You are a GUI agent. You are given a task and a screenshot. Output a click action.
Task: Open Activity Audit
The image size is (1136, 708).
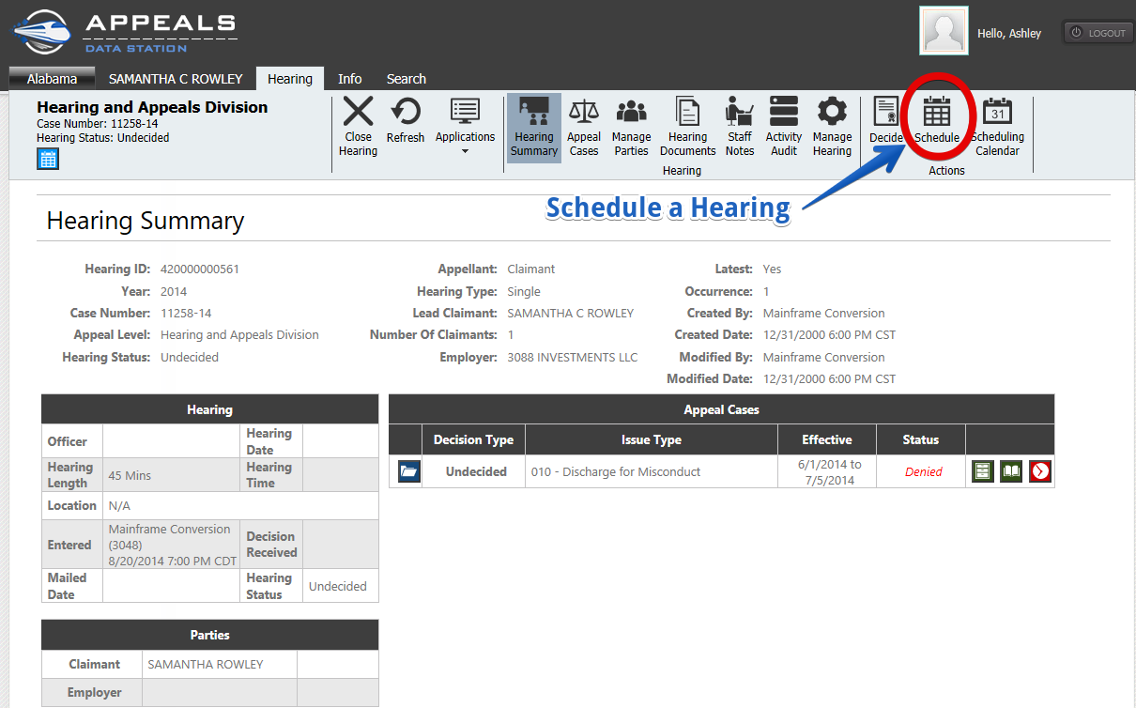pyautogui.click(x=784, y=127)
